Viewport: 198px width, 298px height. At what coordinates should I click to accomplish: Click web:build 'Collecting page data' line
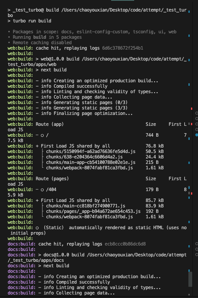[x=60, y=97]
